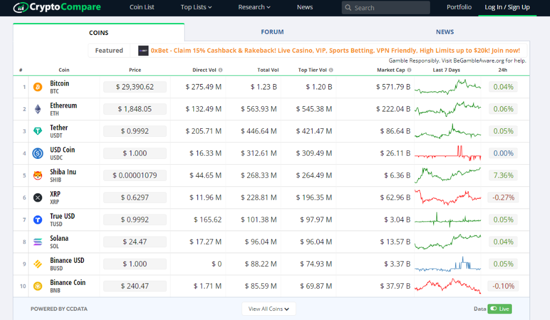550x320 pixels.
Task: Expand the Top Lists dropdown
Action: (196, 7)
